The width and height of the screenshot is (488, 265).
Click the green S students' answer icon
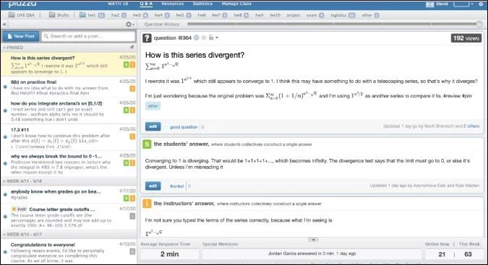click(x=147, y=144)
